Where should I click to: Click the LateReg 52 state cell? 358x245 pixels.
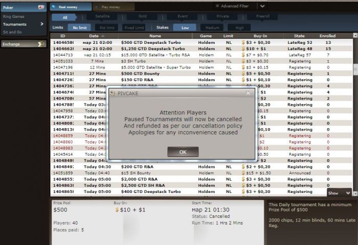tap(300, 42)
